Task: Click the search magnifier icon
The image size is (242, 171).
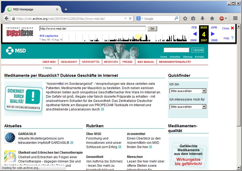Action: [x=176, y=18]
